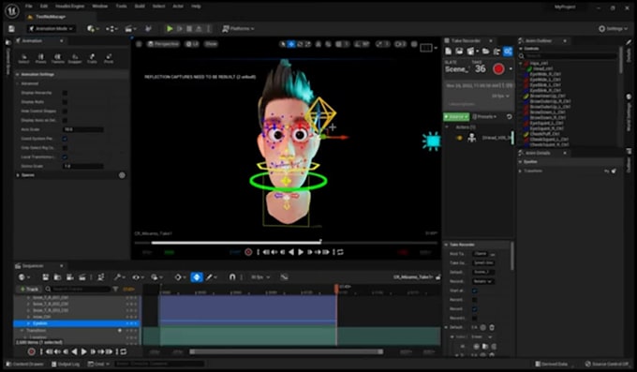Disable the Coord System Per Widget checkbox
The height and width of the screenshot is (372, 637).
pyautogui.click(x=65, y=139)
